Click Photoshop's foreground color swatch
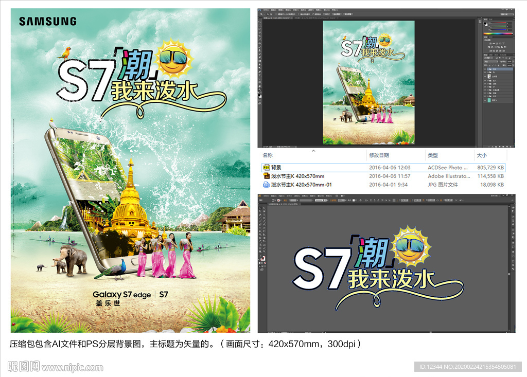The height and width of the screenshot is (377, 527). coord(259,94)
